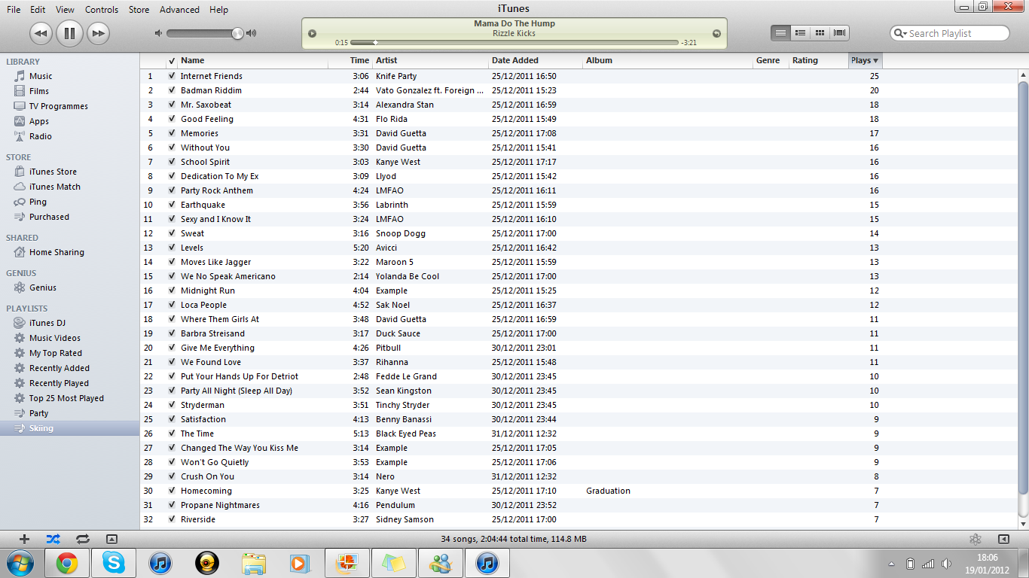Screen dimensions: 1029x578
Task: Enable shuffle playback
Action: click(x=52, y=539)
